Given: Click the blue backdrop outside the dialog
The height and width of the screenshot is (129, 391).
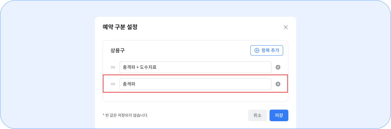Looking at the screenshot, I should pyautogui.click(x=49, y=65).
